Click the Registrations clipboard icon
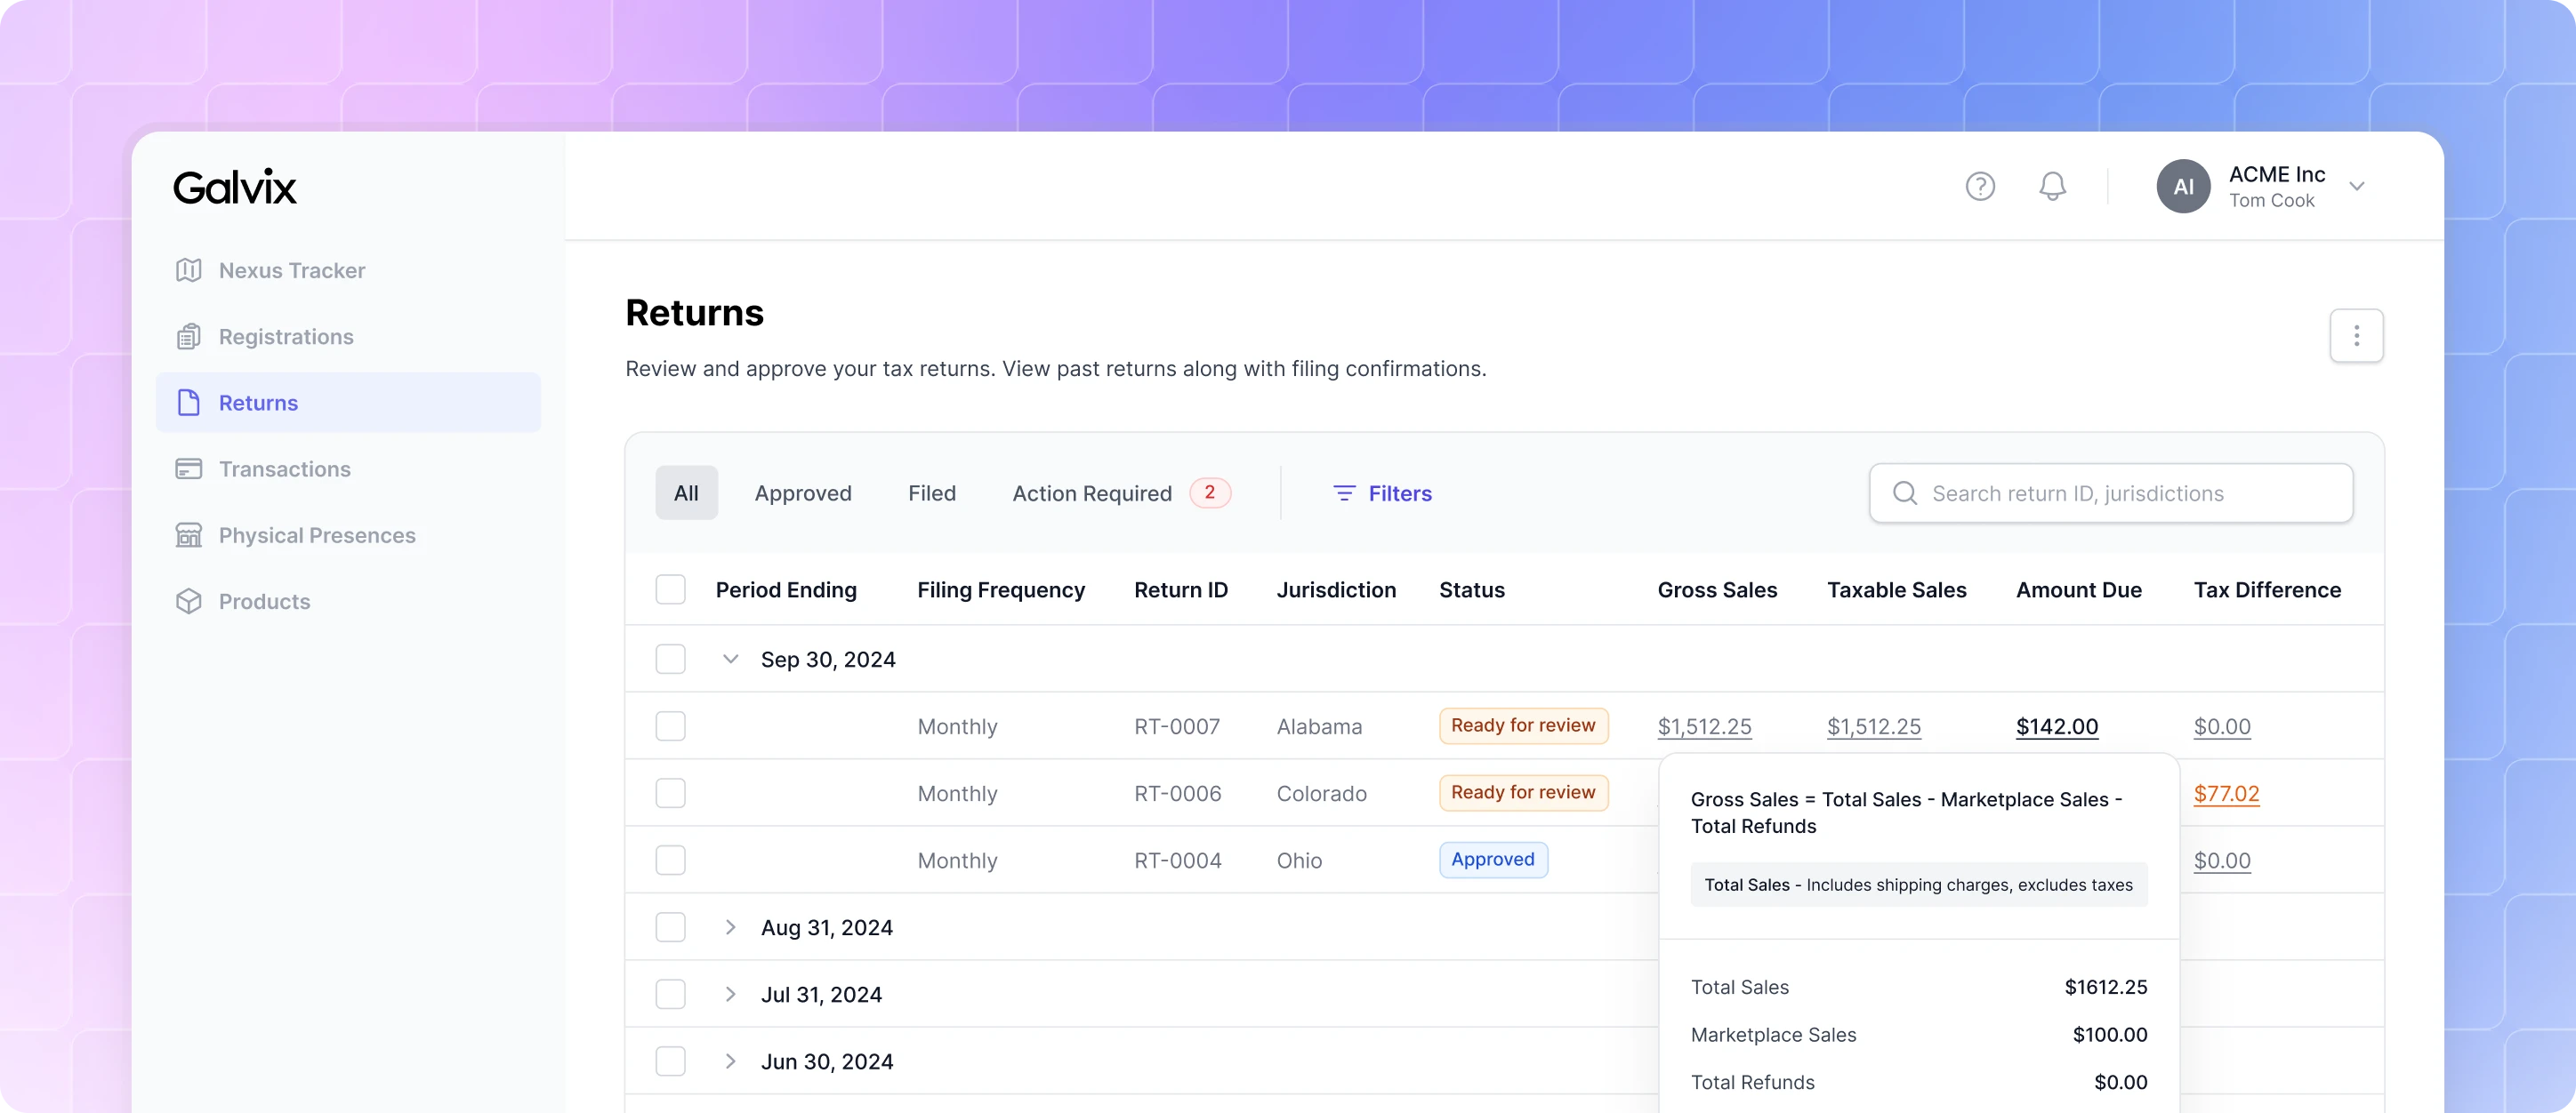The image size is (2576, 1113). coord(188,337)
